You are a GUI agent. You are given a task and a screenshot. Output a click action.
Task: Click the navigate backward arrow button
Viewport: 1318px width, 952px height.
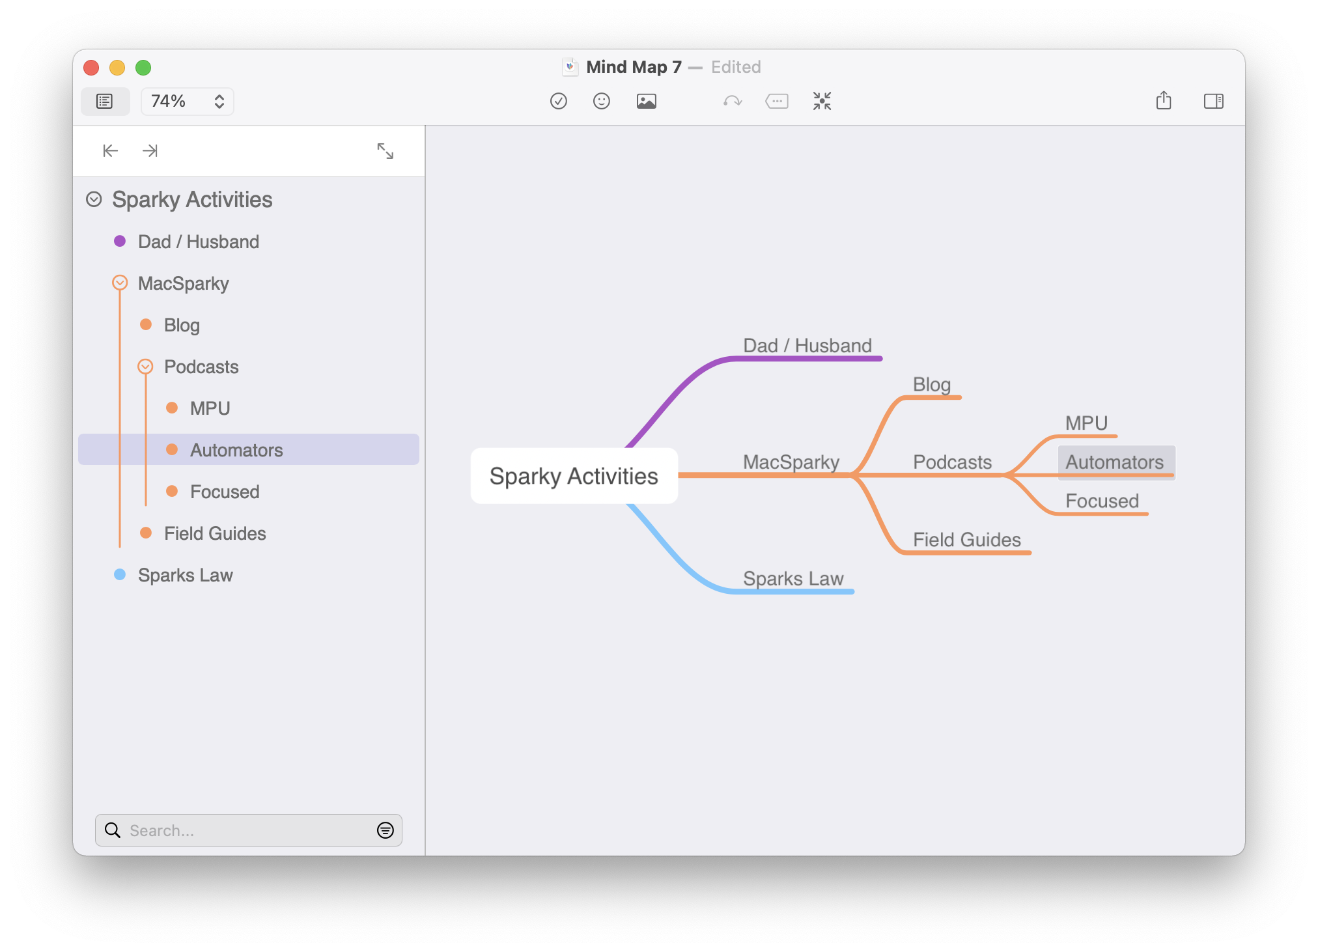pyautogui.click(x=111, y=152)
